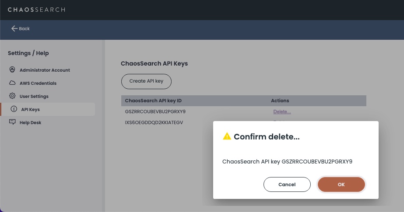
Task: Open AWS Credentials section
Action: point(38,83)
